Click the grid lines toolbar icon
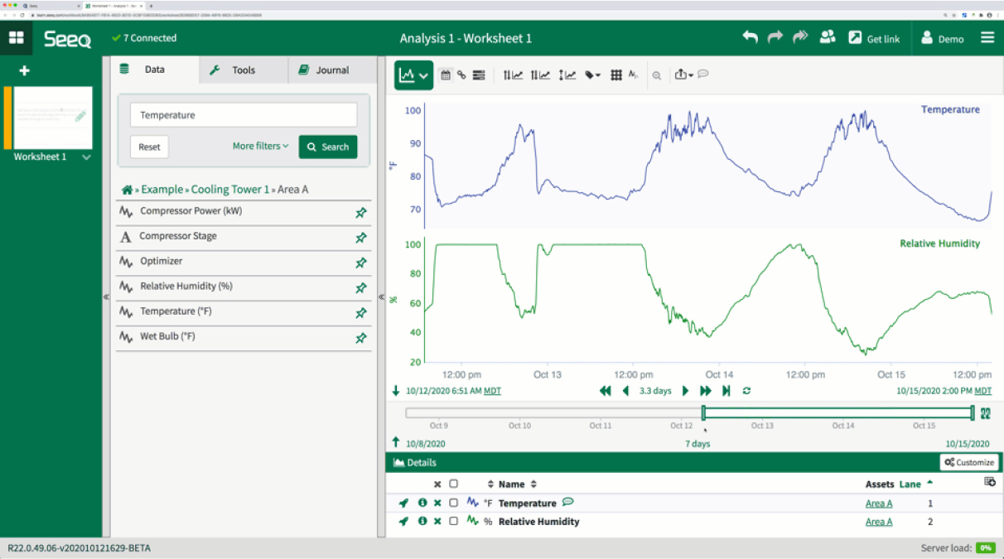 pos(615,75)
